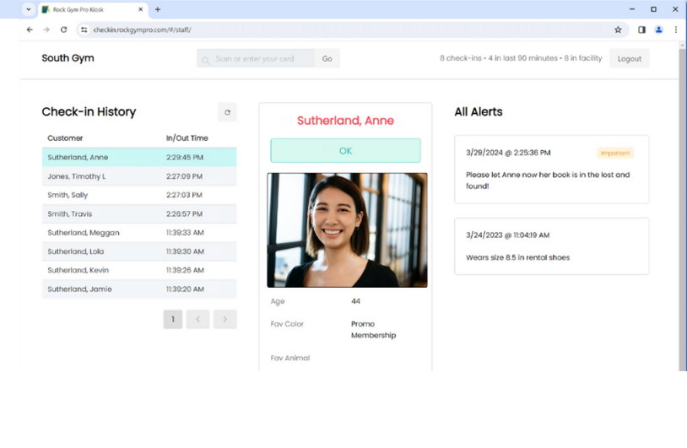The image size is (687, 448).
Task: Click the browser reload page icon
Action: (x=63, y=30)
